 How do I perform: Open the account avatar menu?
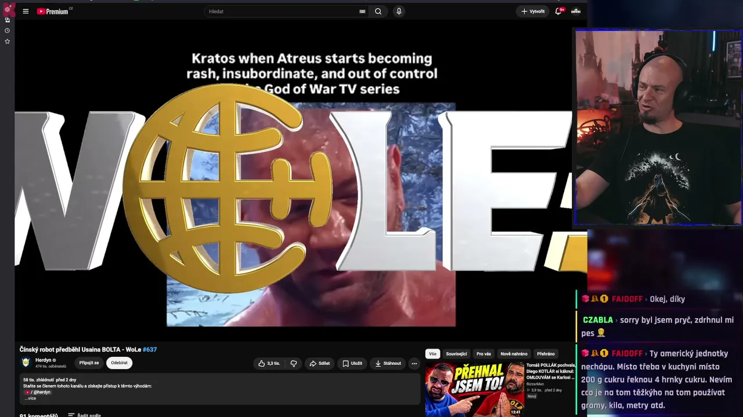pyautogui.click(x=576, y=11)
